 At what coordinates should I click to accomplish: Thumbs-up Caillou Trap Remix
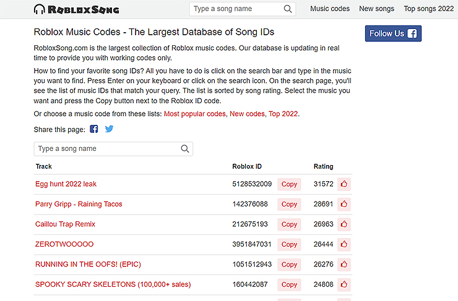(344, 224)
